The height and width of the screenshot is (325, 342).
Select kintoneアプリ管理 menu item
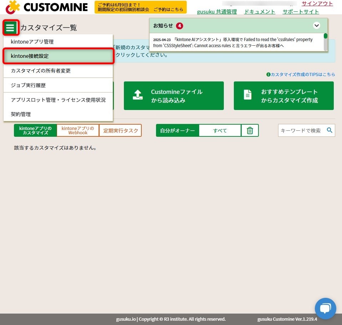click(58, 41)
